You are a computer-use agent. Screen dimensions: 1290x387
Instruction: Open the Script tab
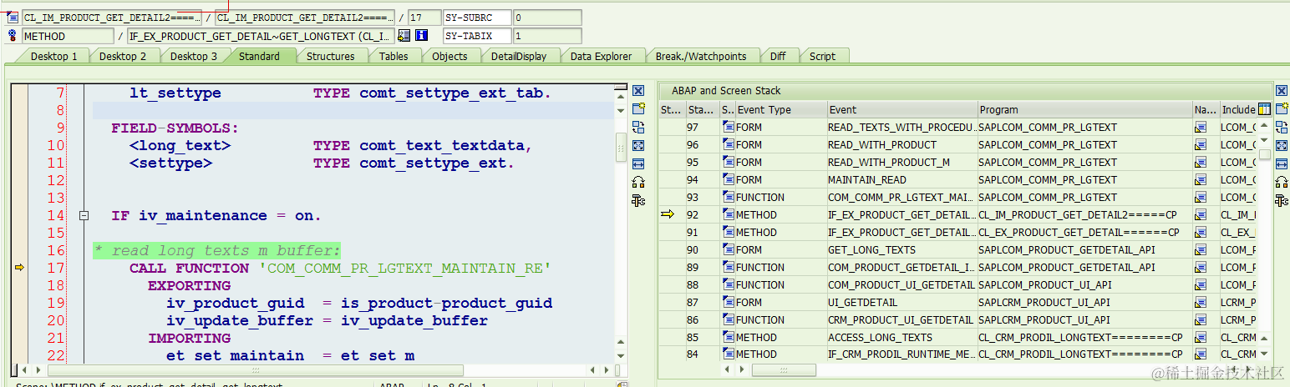pos(822,56)
